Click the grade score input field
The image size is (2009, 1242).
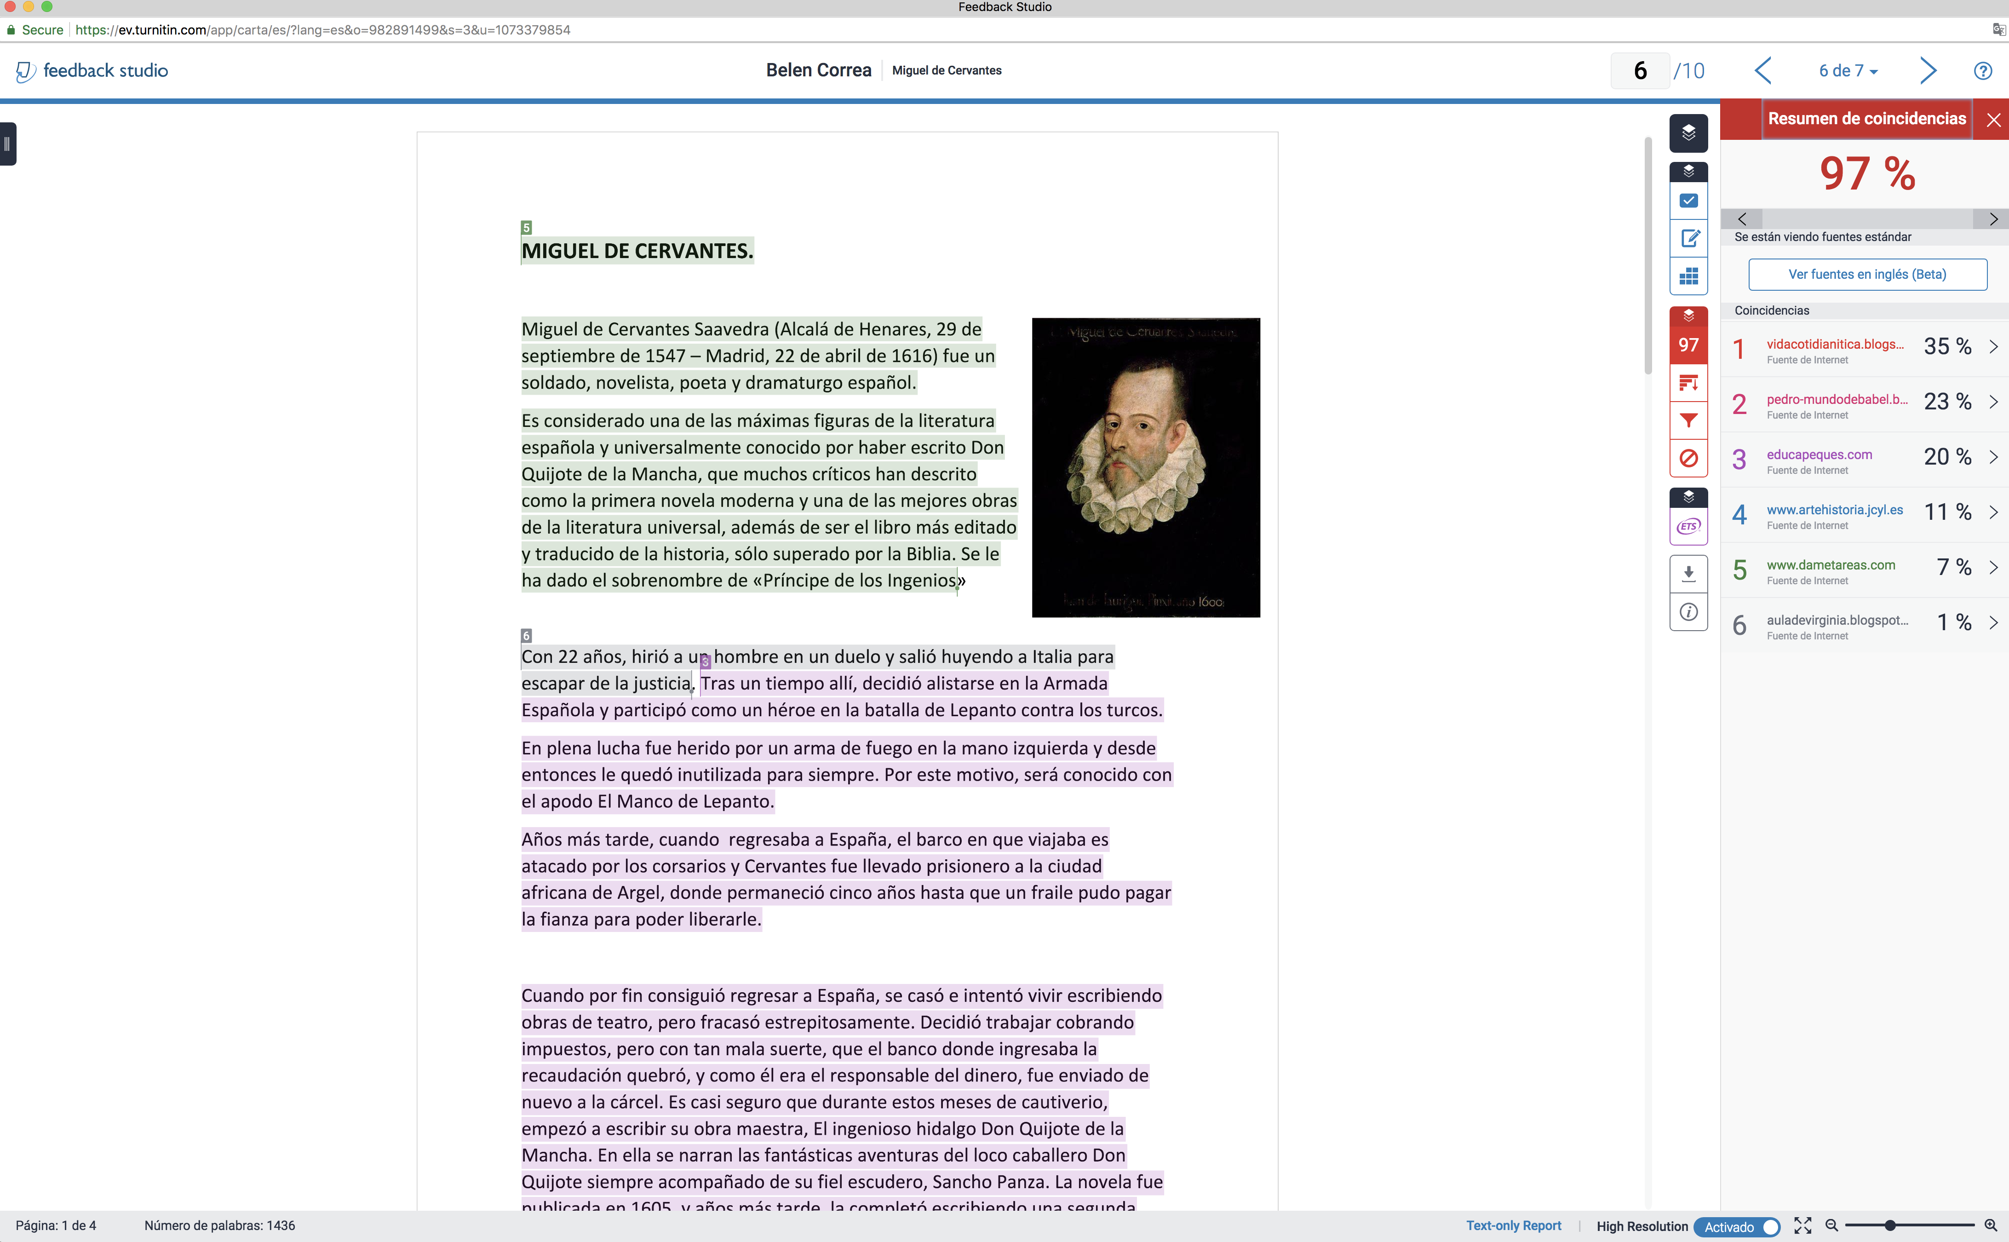[x=1639, y=71]
